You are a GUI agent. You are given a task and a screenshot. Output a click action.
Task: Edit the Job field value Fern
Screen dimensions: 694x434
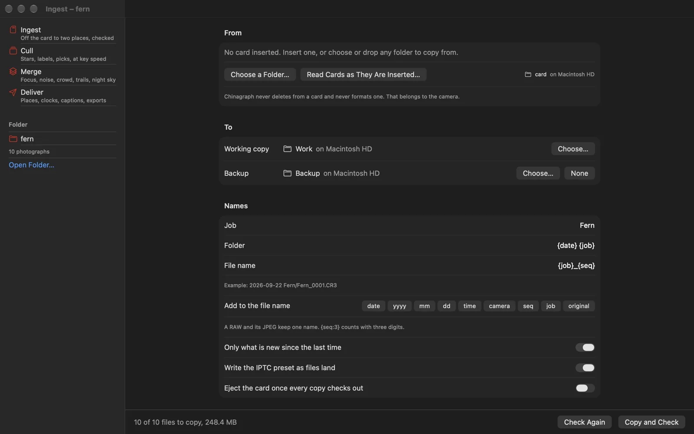(x=587, y=225)
